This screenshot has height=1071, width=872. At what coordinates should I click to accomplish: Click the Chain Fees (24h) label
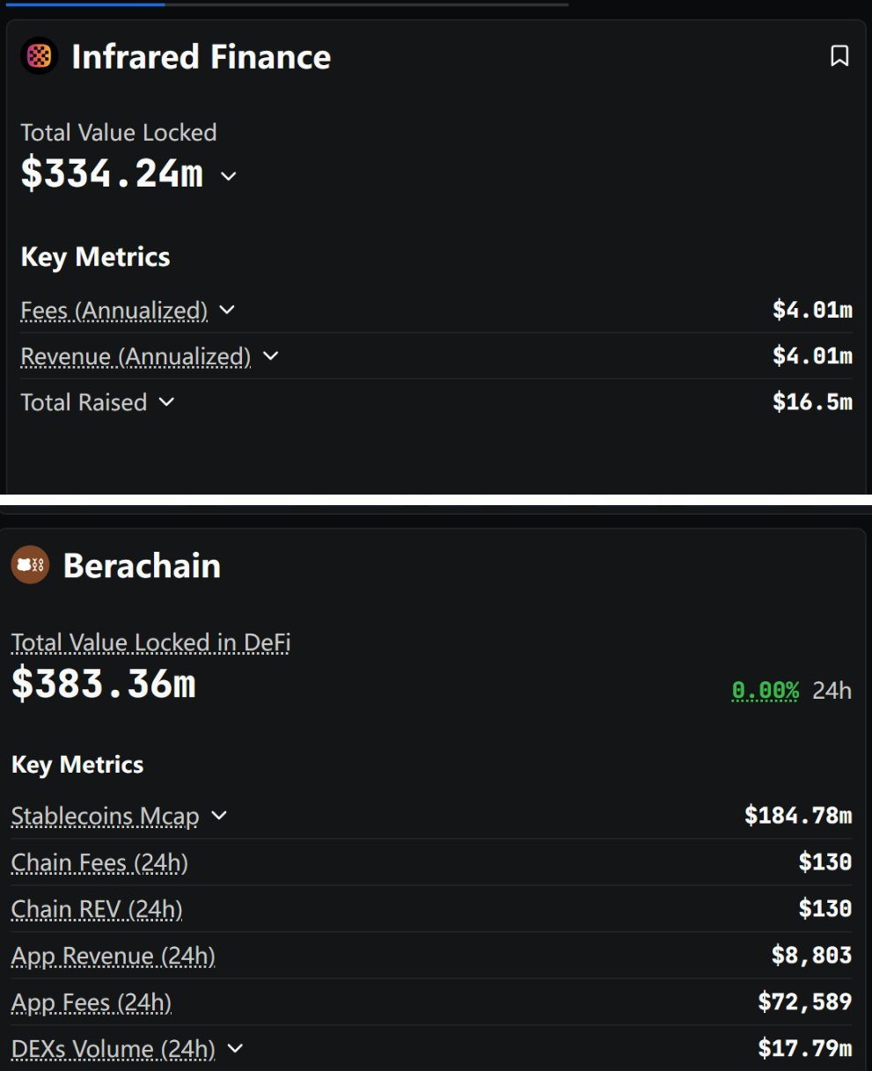(x=99, y=862)
